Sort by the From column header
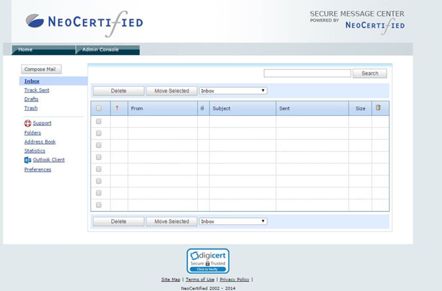442x291 pixels. pyautogui.click(x=163, y=108)
